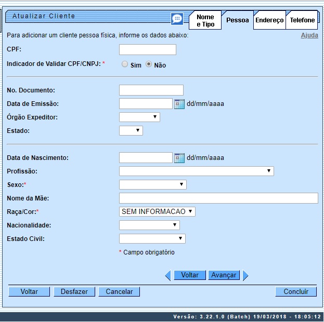Click the speech bubble chat icon
Image resolution: width=324 pixels, height=322 pixels.
pyautogui.click(x=177, y=19)
